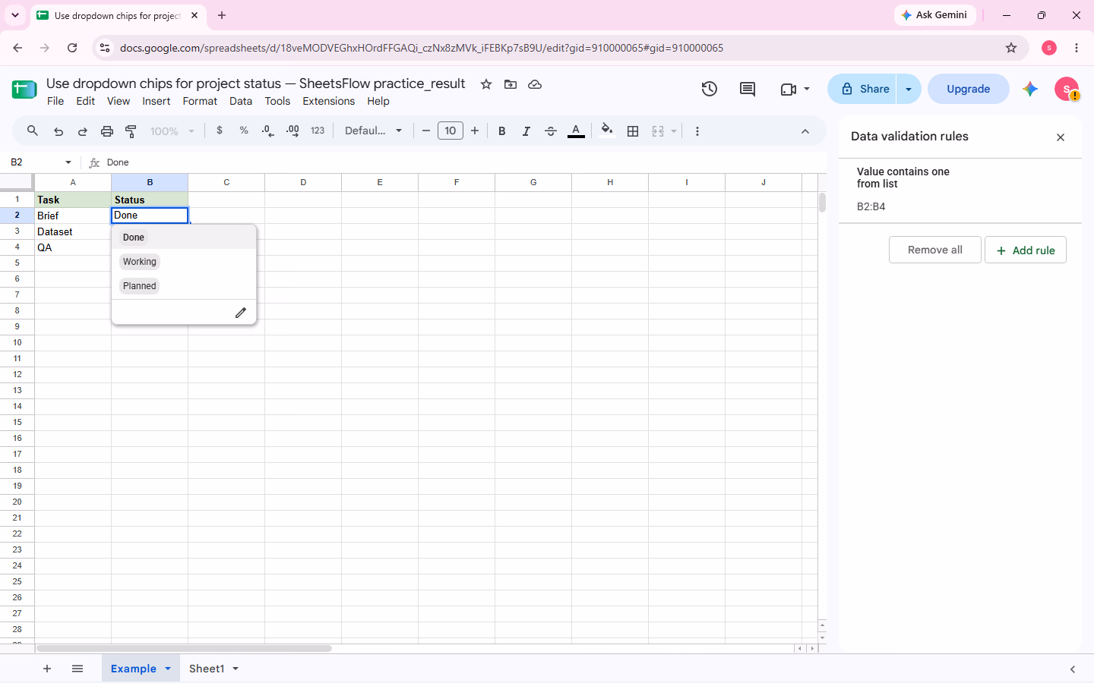
Task: Open the fill color picker
Action: (606, 131)
